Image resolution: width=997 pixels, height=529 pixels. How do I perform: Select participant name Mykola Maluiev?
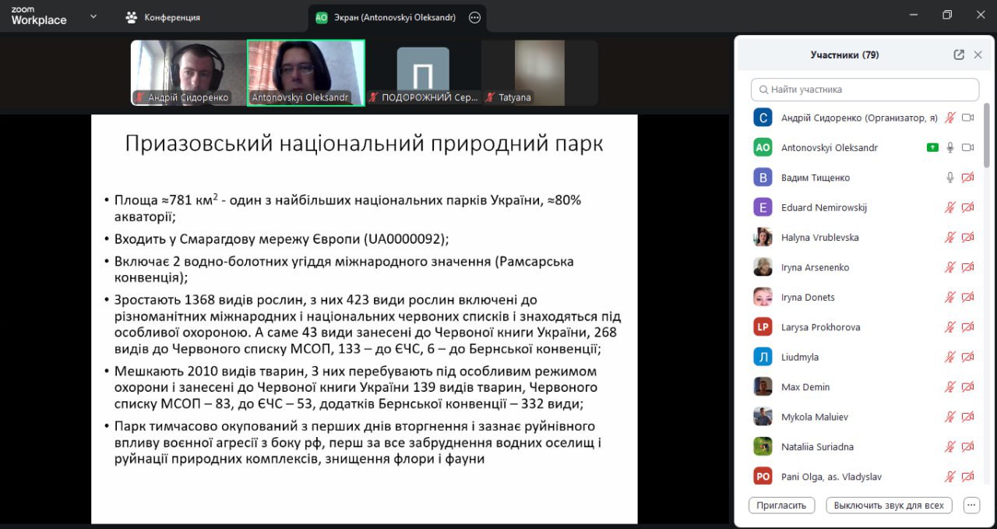tap(815, 417)
